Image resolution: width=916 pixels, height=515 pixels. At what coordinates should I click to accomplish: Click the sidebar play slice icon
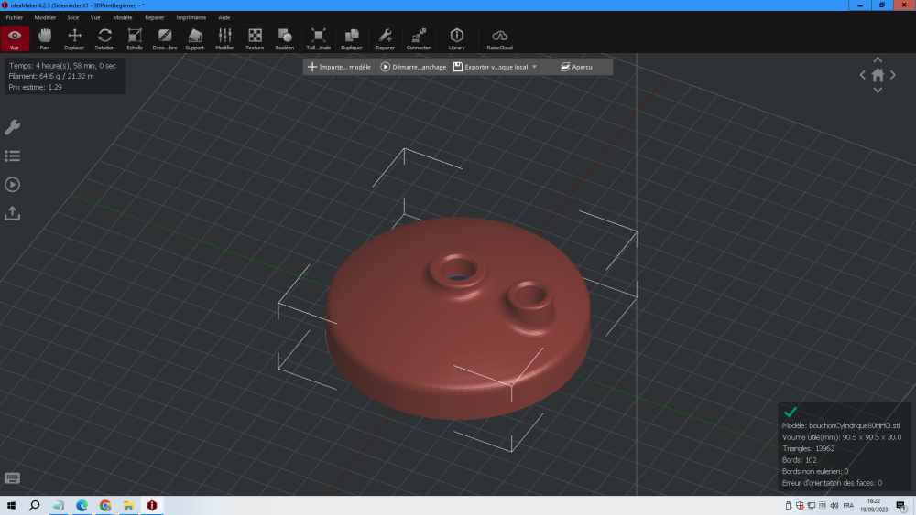(x=12, y=184)
